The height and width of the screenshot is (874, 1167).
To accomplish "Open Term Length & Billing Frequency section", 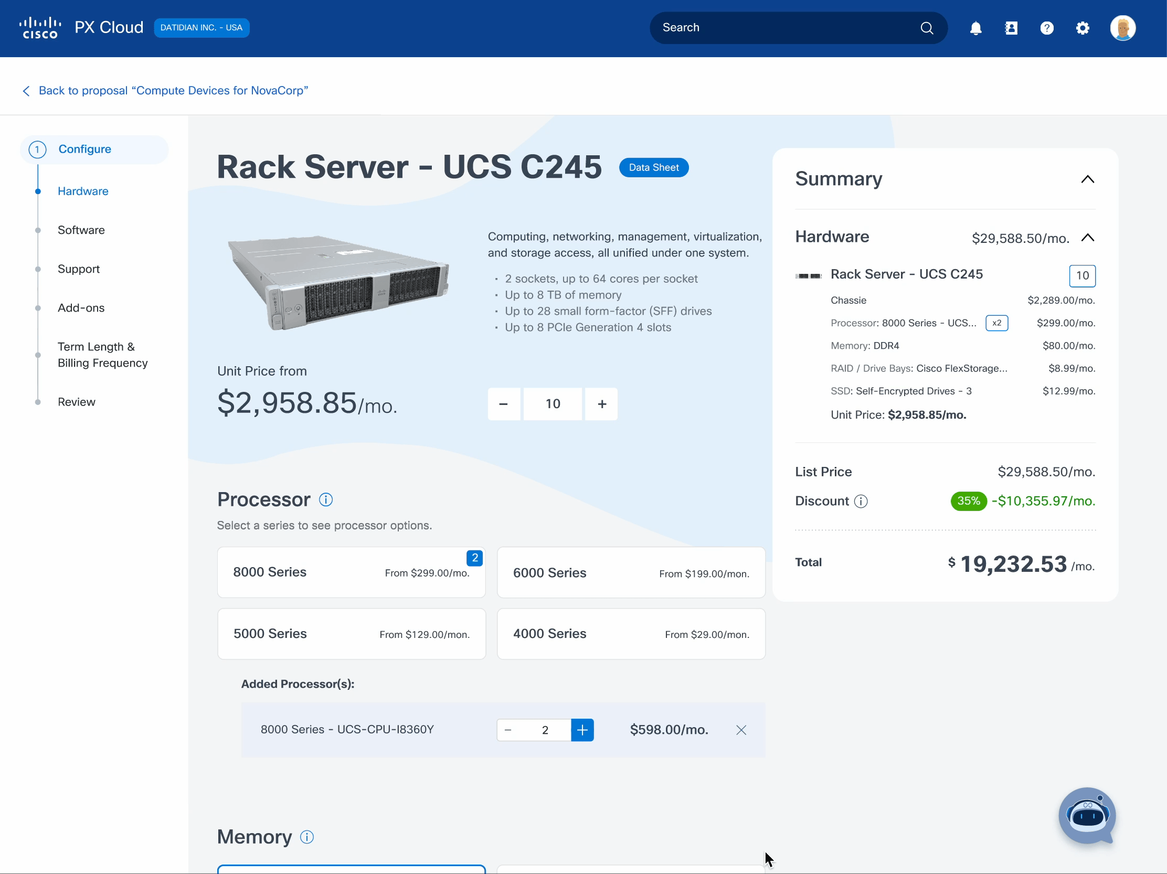I will 102,355.
